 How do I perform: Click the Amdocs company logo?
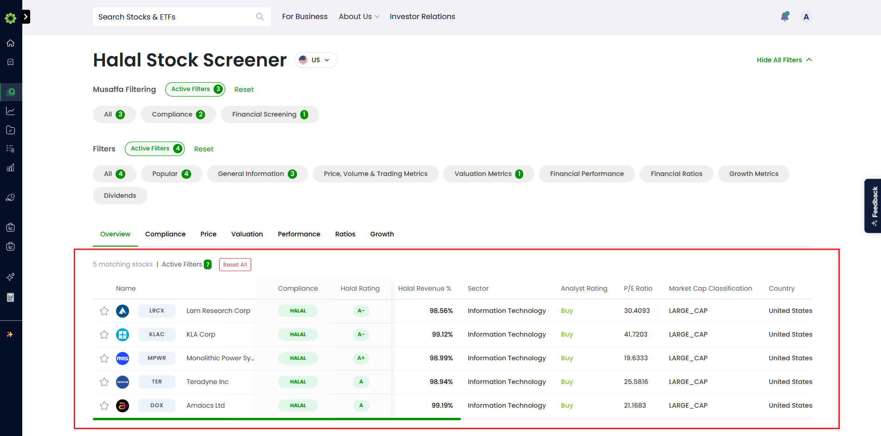click(x=123, y=406)
